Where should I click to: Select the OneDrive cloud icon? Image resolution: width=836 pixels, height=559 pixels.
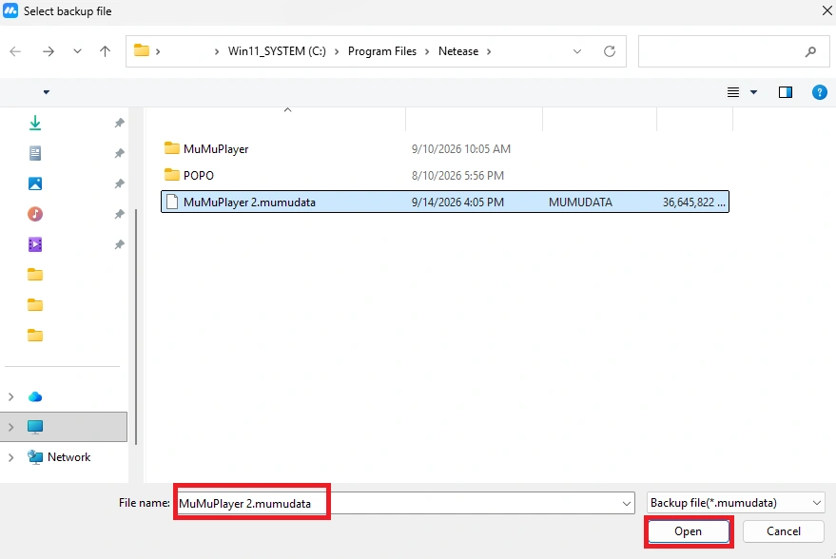pyautogui.click(x=35, y=397)
